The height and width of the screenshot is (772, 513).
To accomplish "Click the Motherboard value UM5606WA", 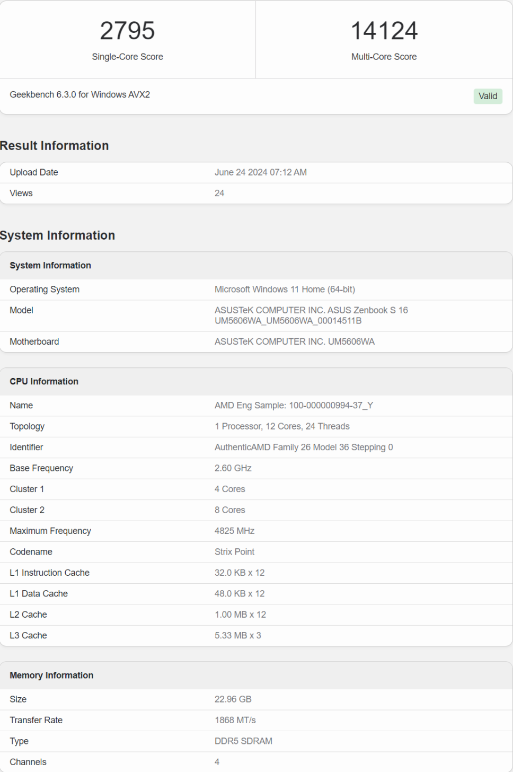I will pos(294,341).
